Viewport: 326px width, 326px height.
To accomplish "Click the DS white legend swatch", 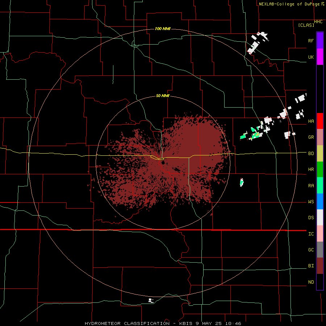I will point(320,217).
